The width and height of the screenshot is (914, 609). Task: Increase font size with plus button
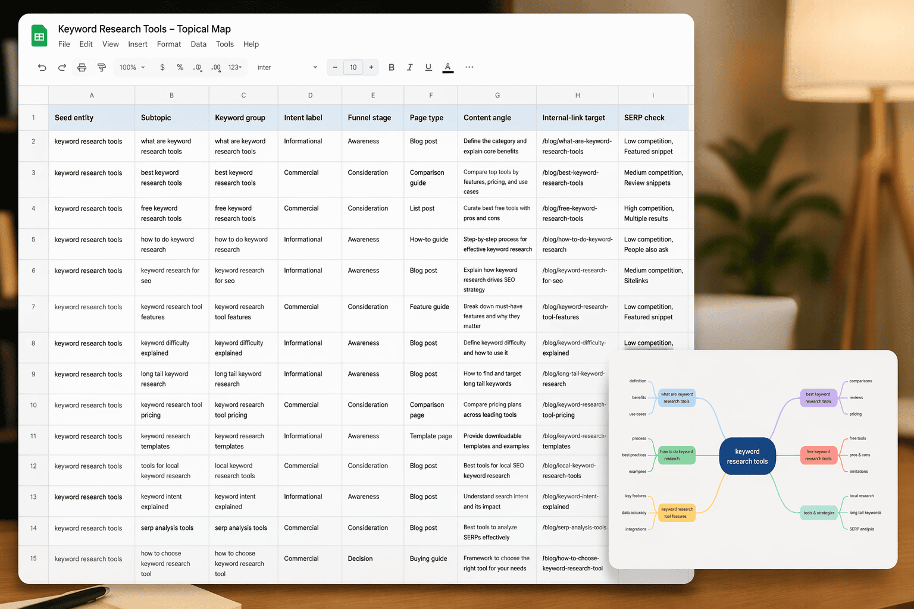(371, 67)
